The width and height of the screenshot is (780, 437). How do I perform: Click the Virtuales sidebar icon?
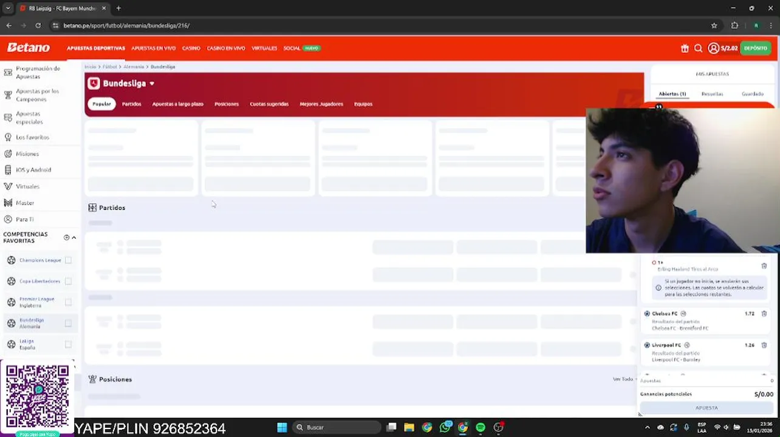(8, 186)
